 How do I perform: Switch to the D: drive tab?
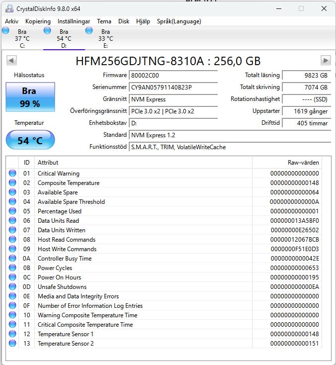pyautogui.click(x=64, y=39)
